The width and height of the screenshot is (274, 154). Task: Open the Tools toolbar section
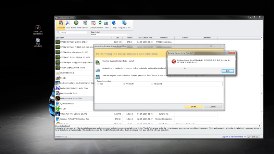tap(68, 25)
